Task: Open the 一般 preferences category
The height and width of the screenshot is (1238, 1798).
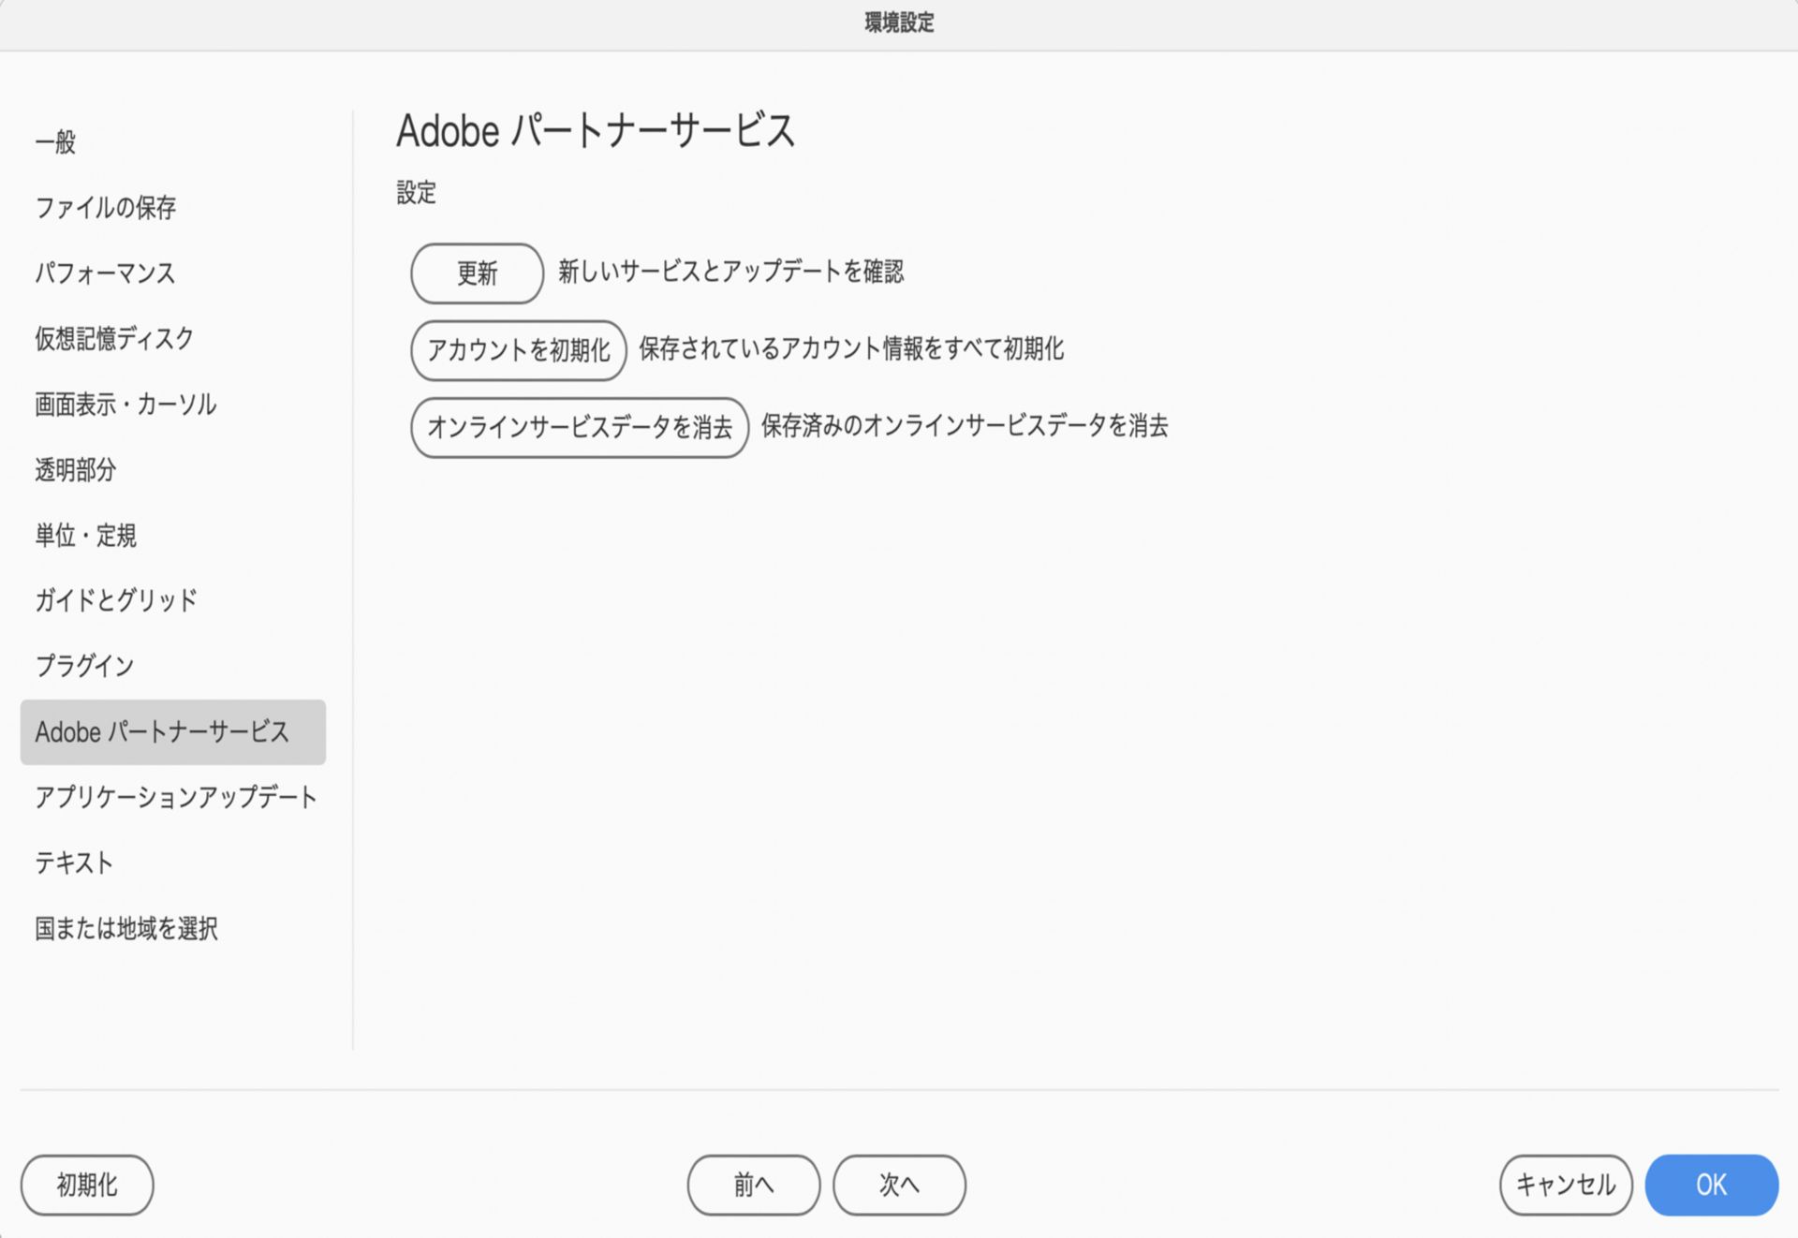Action: click(x=55, y=142)
